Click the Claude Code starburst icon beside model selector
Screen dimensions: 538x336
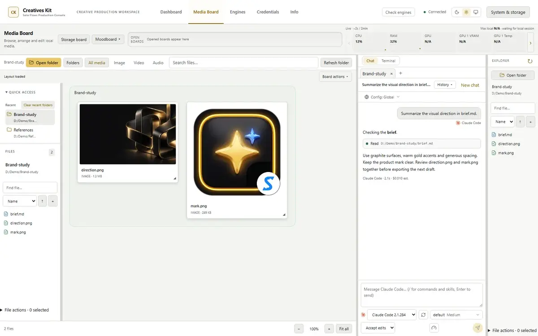pyautogui.click(x=364, y=315)
